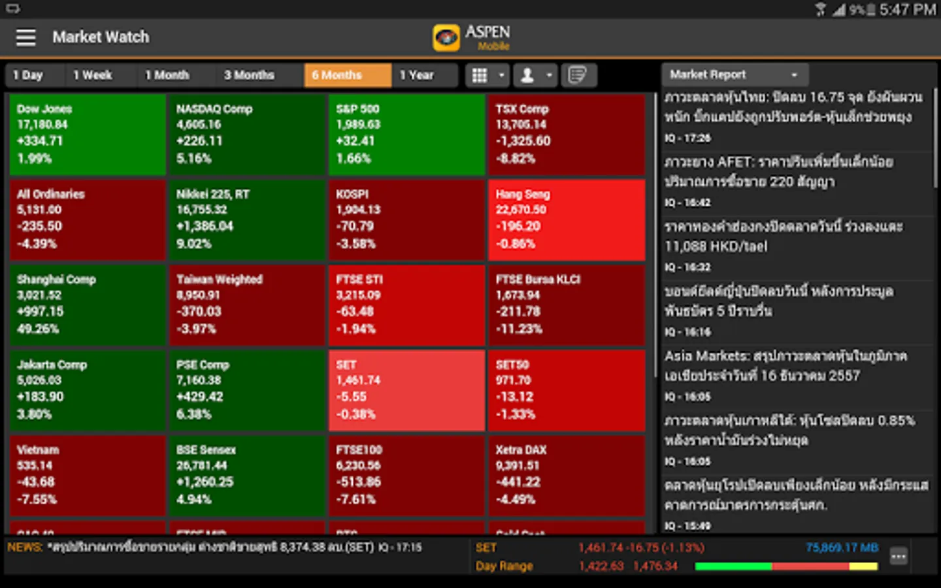Open the Jakarta Comp tile
941x588 pixels.
coord(88,391)
